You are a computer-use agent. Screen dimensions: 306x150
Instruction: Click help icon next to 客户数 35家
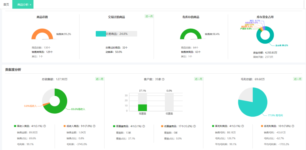click(163, 80)
